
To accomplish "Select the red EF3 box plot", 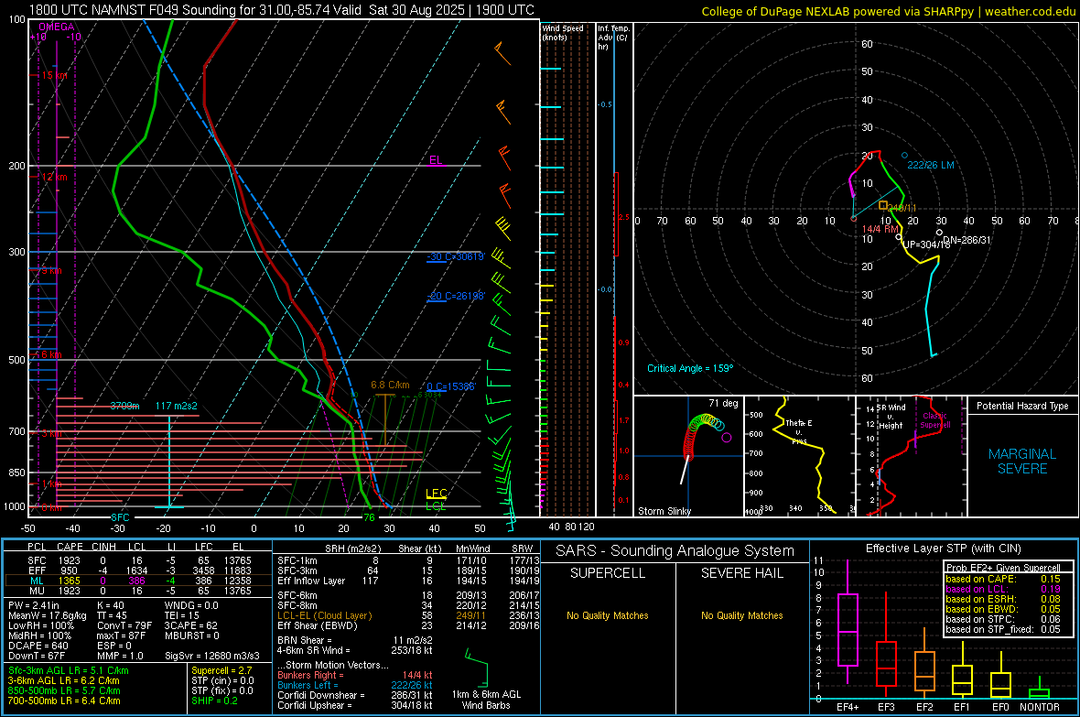I will 886,644.
